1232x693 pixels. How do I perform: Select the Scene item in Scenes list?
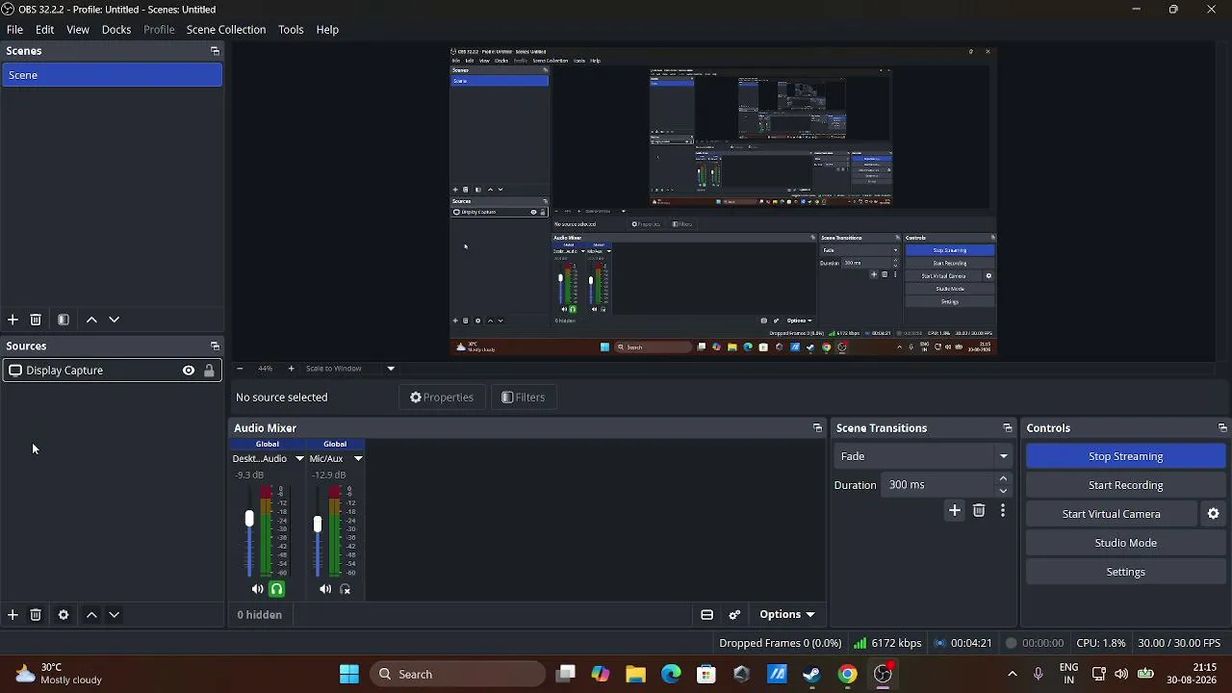click(112, 75)
